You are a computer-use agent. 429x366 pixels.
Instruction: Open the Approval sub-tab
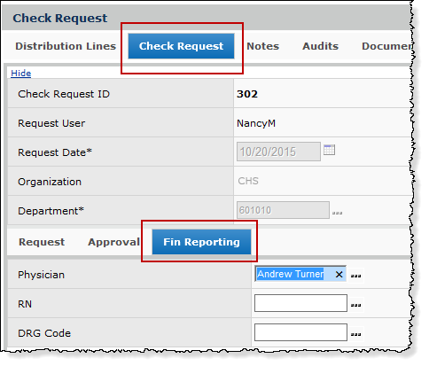pyautogui.click(x=113, y=242)
